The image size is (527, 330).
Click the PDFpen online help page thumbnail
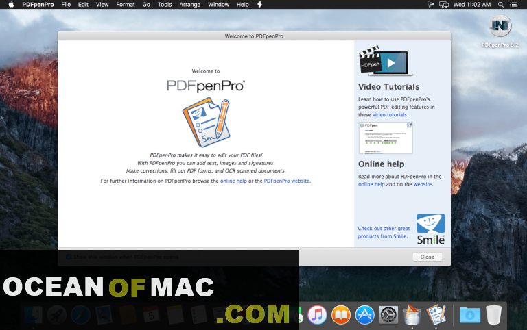pos(386,138)
